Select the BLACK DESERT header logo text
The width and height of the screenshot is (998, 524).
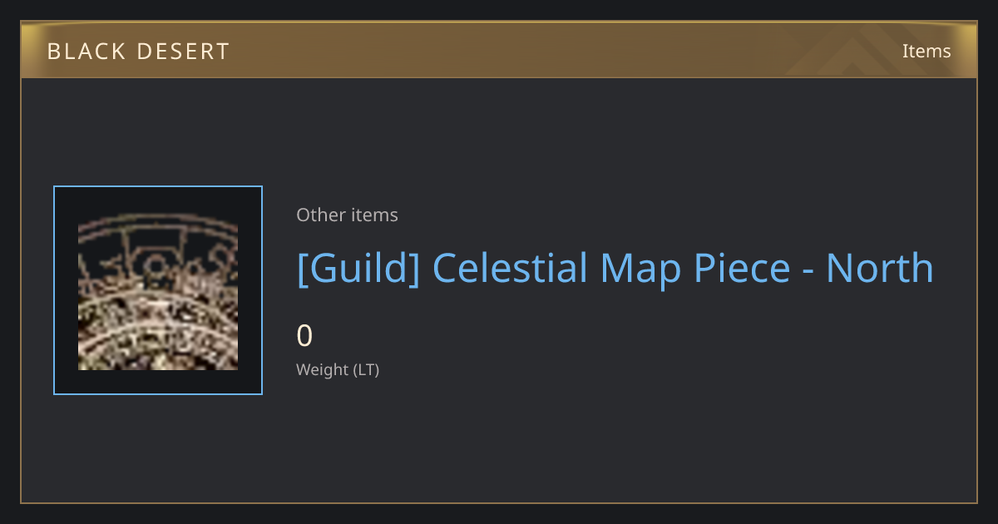[138, 52]
